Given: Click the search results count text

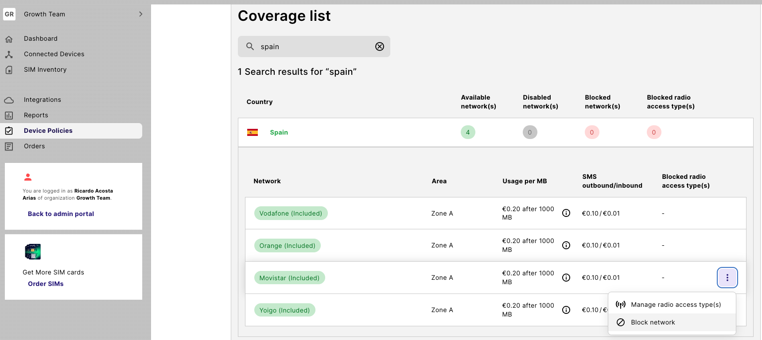Looking at the screenshot, I should 297,72.
